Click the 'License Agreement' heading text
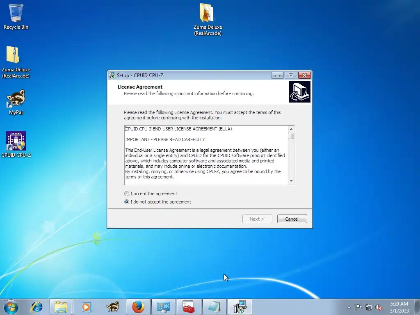420x315 pixels. (140, 87)
